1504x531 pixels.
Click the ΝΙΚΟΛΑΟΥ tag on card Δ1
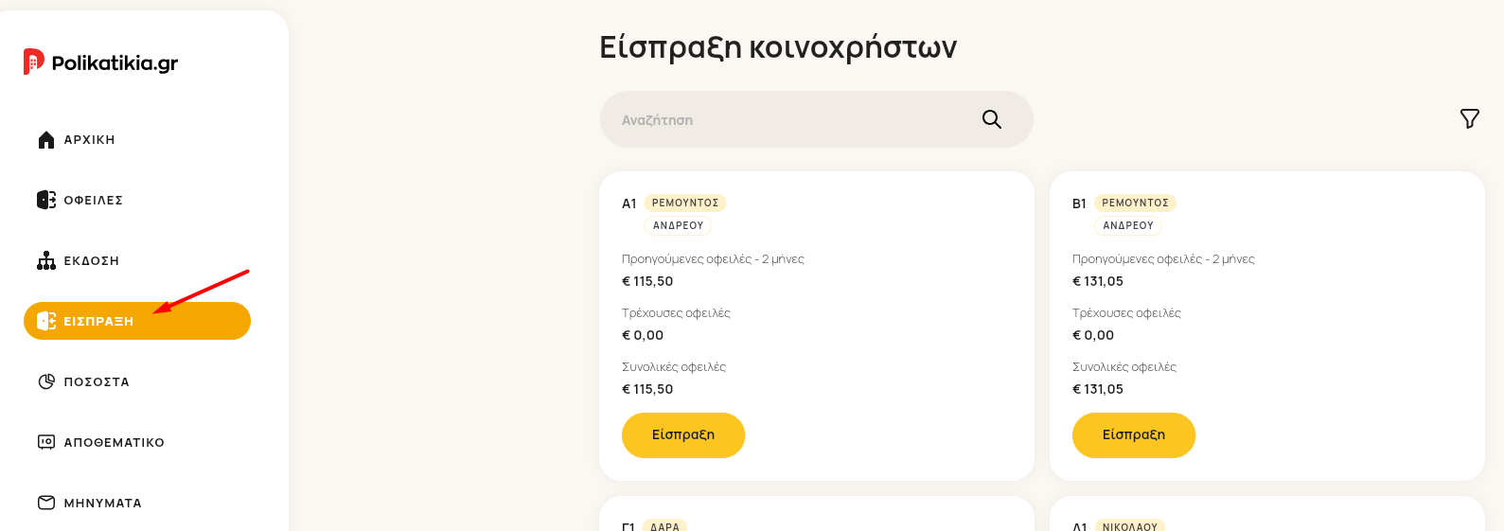click(1130, 526)
